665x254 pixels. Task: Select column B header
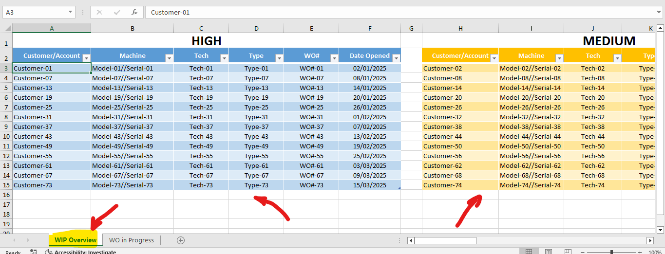(x=133, y=28)
